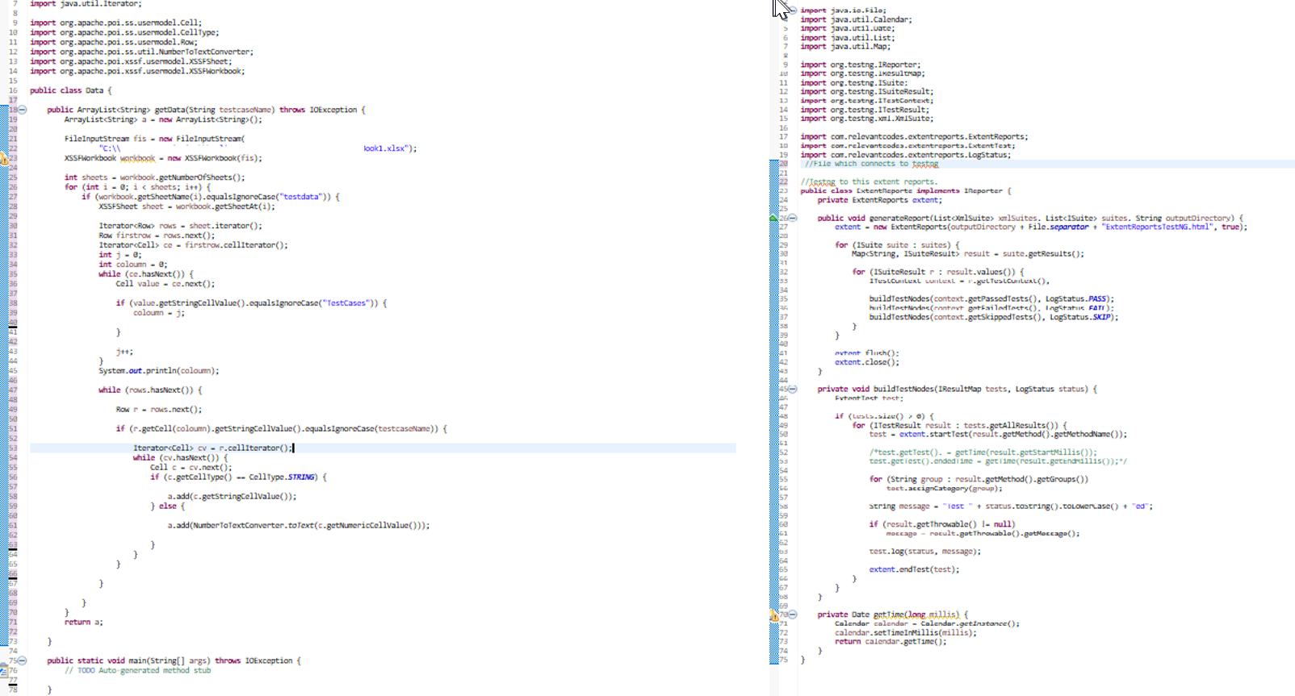Click the 'while (rows.hasNext()) {' line
Image resolution: width=1295 pixels, height=696 pixels.
point(150,390)
